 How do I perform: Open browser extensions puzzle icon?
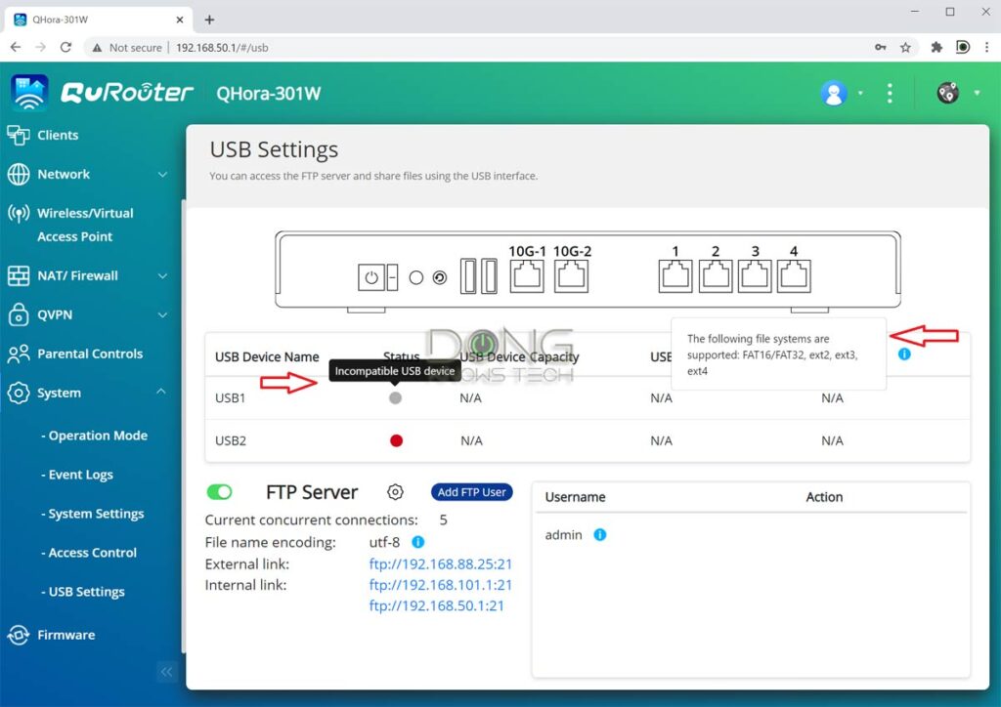pos(936,47)
